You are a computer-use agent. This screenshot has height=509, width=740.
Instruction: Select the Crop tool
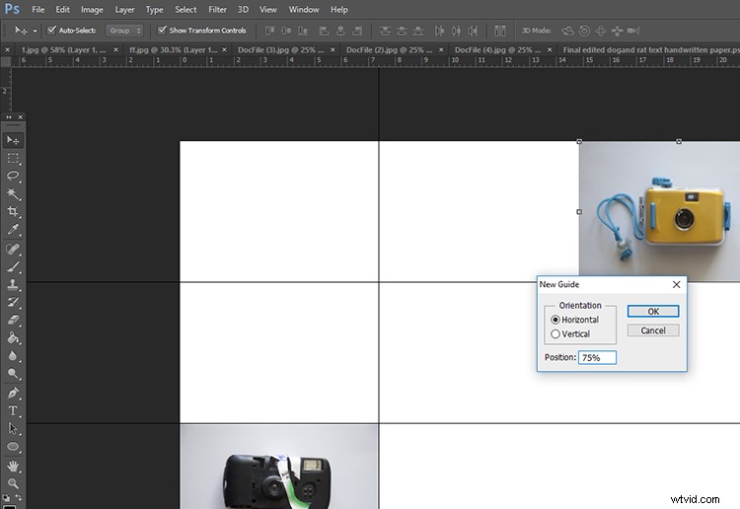(13, 211)
